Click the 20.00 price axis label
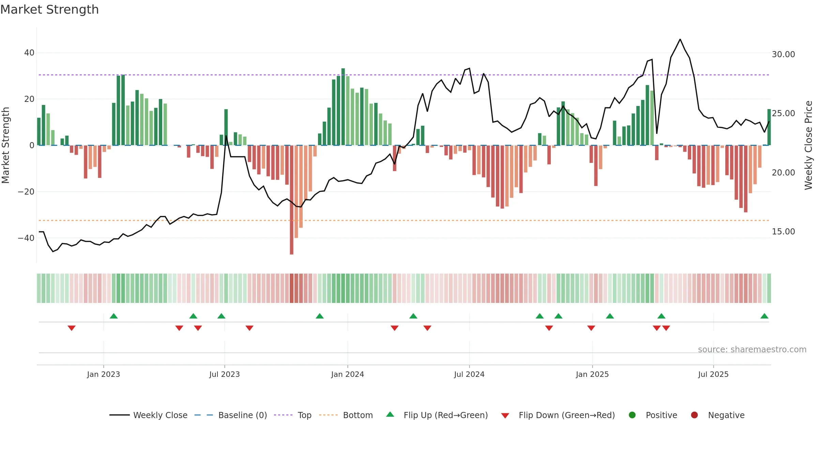Viewport: 818px width, 460px height. click(783, 172)
